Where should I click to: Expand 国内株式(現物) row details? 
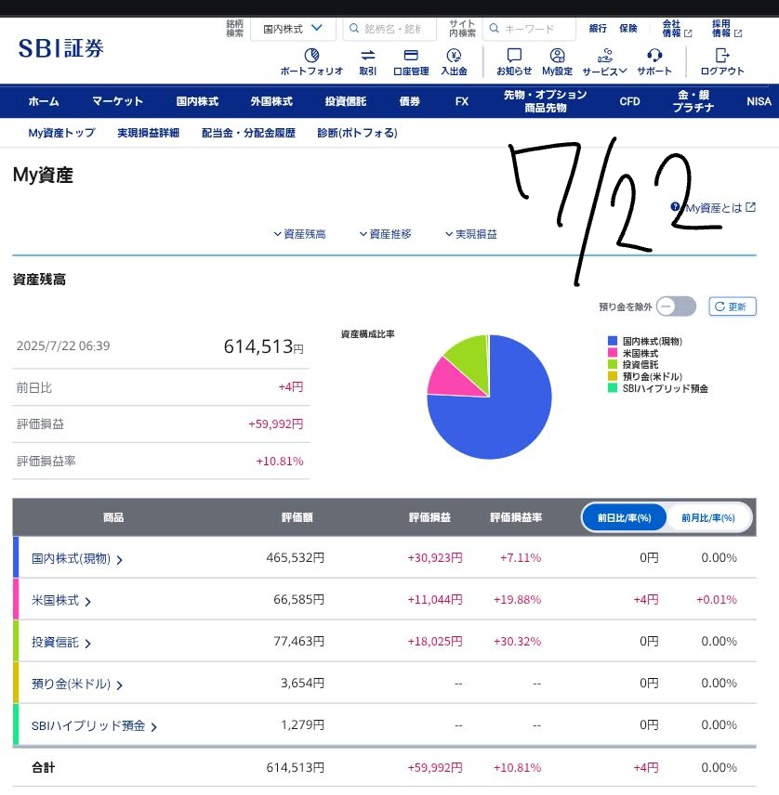pyautogui.click(x=77, y=559)
